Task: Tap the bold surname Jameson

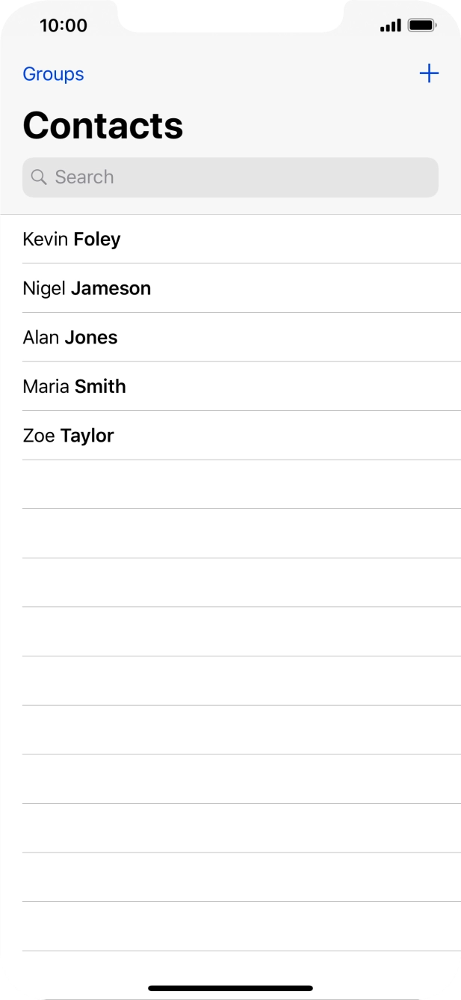Action: pyautogui.click(x=111, y=288)
